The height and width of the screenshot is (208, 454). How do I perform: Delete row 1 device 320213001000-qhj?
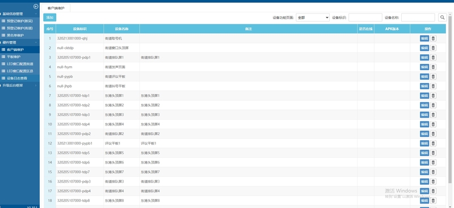coord(433,38)
